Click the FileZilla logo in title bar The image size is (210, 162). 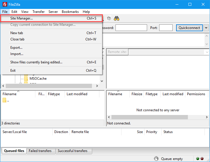tap(5, 4)
